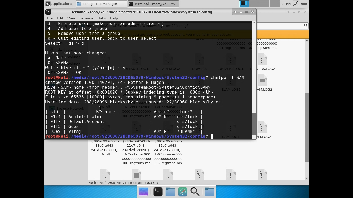The image size is (353, 198).
Task: Click the DefaultAccount row in user table
Action: pyautogui.click(x=124, y=121)
